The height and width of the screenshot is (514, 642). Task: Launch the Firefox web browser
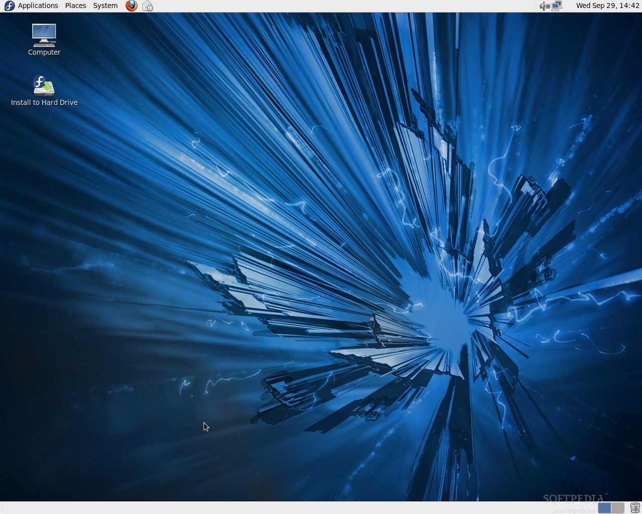pyautogui.click(x=131, y=6)
